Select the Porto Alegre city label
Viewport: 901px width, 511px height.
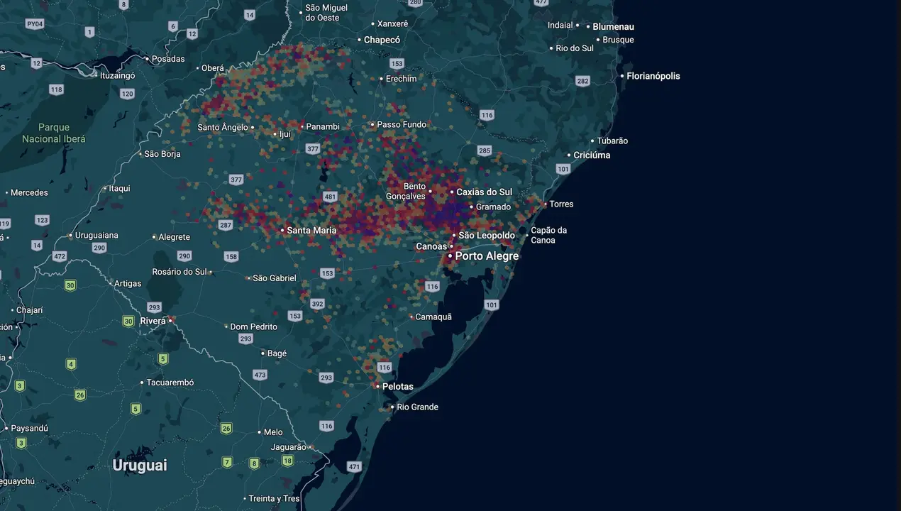click(487, 255)
